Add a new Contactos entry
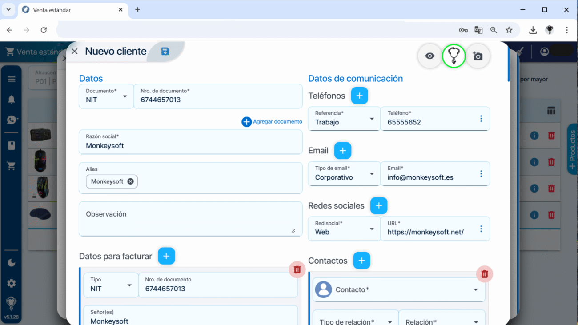This screenshot has height=325, width=578. [361, 261]
